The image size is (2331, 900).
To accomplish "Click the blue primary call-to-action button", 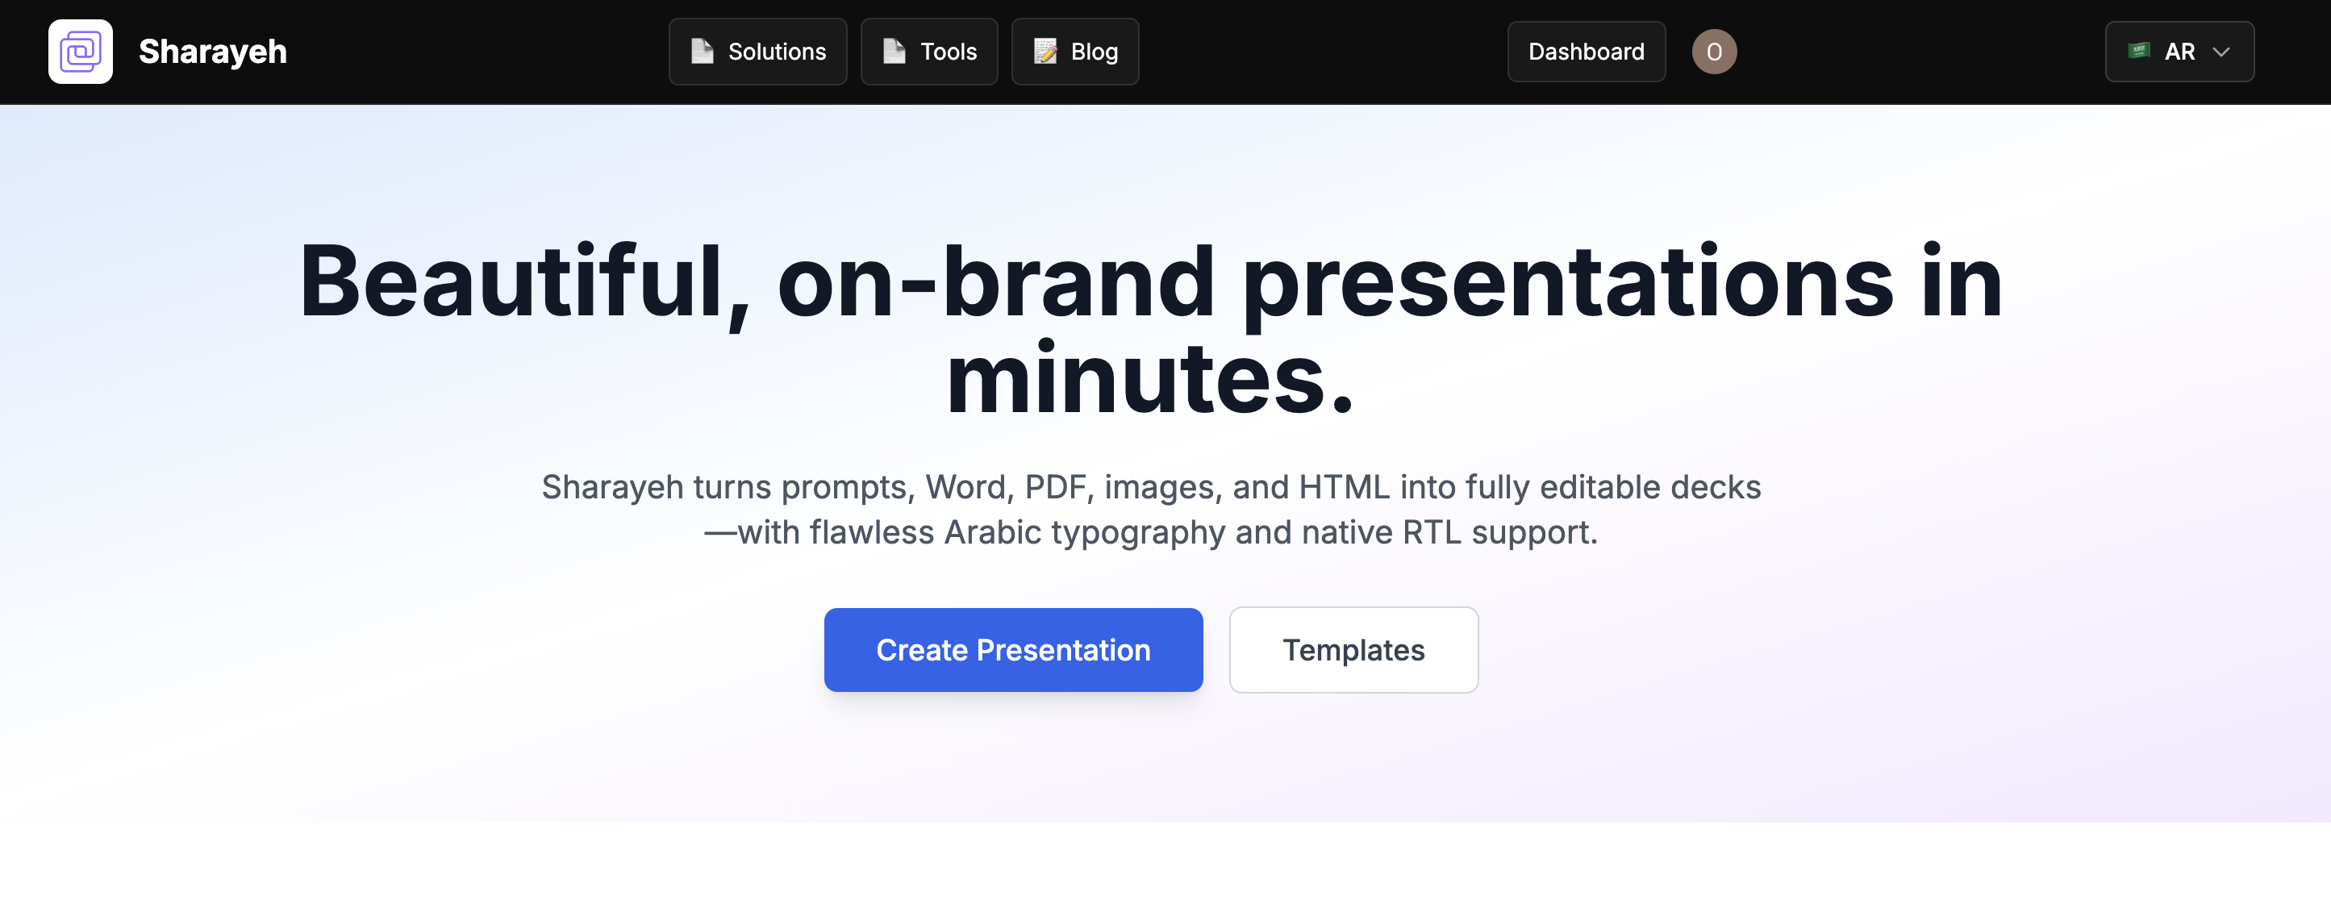I will click(x=1012, y=649).
